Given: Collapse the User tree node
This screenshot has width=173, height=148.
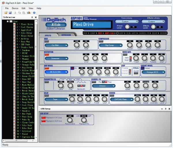Looking at the screenshot, I should coord(8,21).
